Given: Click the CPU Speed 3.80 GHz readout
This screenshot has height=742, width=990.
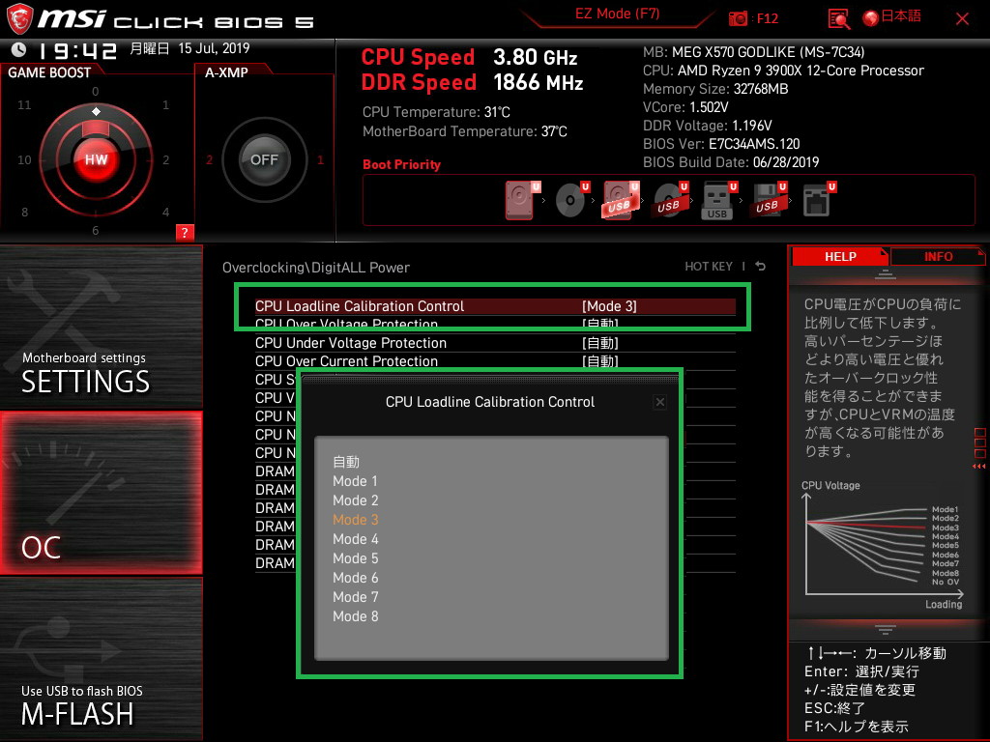Looking at the screenshot, I should [x=469, y=57].
